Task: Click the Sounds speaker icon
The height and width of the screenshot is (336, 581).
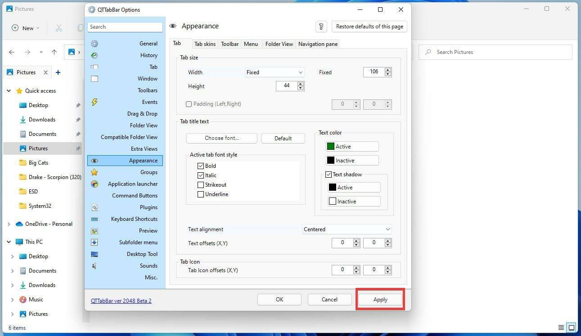Action: coord(95,266)
